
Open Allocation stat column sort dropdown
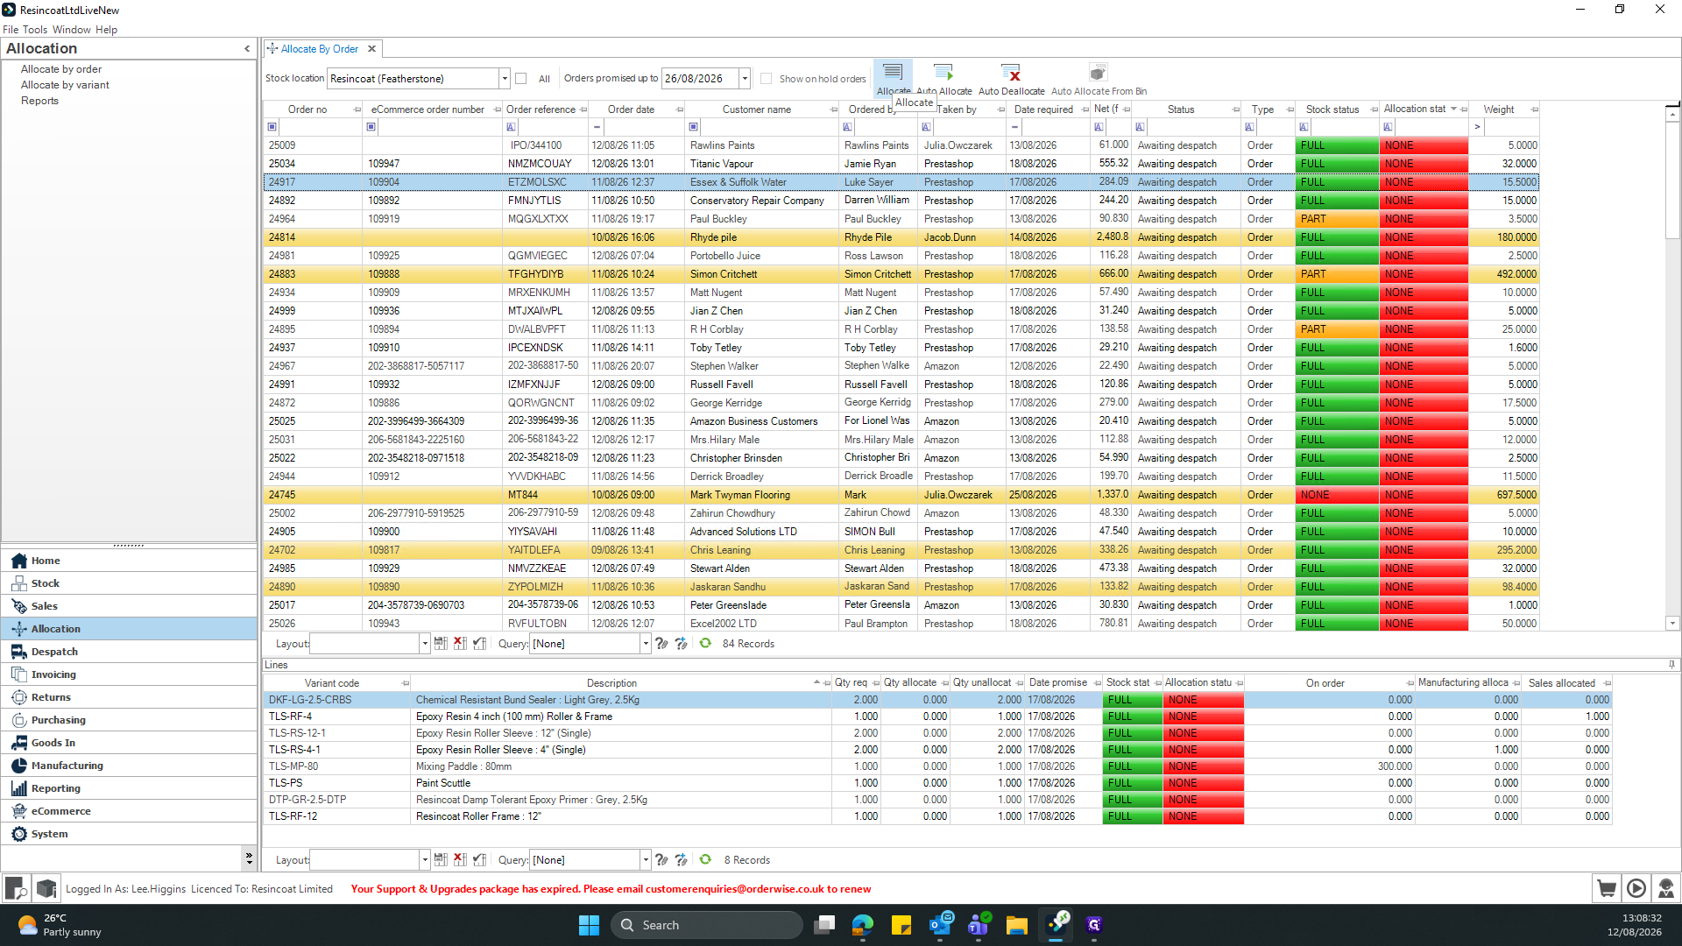pyautogui.click(x=1453, y=109)
